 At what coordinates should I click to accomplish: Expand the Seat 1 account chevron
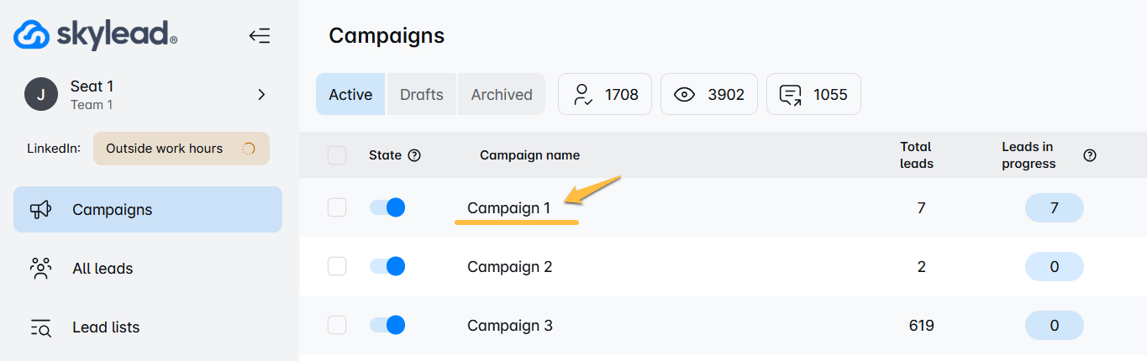click(261, 95)
